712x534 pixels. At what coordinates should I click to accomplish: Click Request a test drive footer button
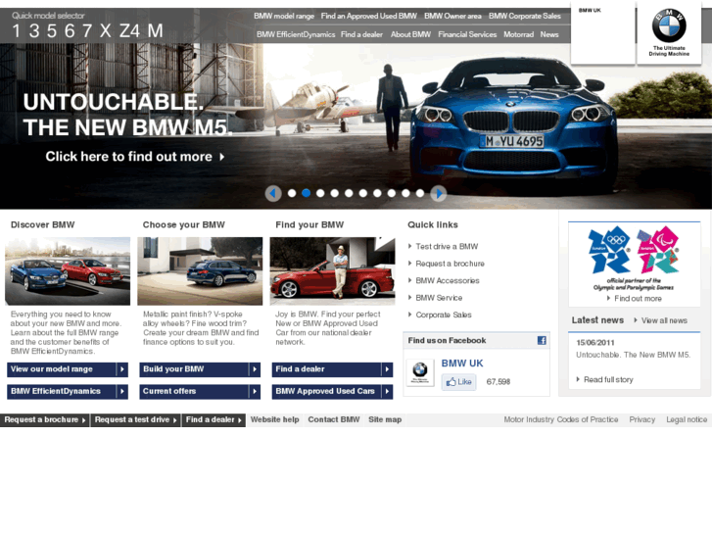pyautogui.click(x=136, y=420)
